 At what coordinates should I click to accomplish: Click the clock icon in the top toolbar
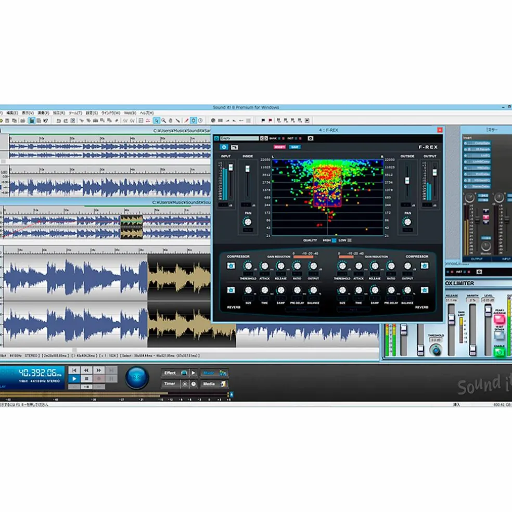(x=200, y=121)
